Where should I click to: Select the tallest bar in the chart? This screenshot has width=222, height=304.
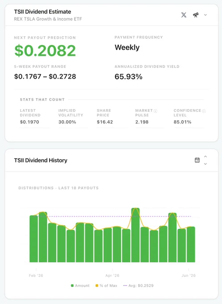(135, 235)
